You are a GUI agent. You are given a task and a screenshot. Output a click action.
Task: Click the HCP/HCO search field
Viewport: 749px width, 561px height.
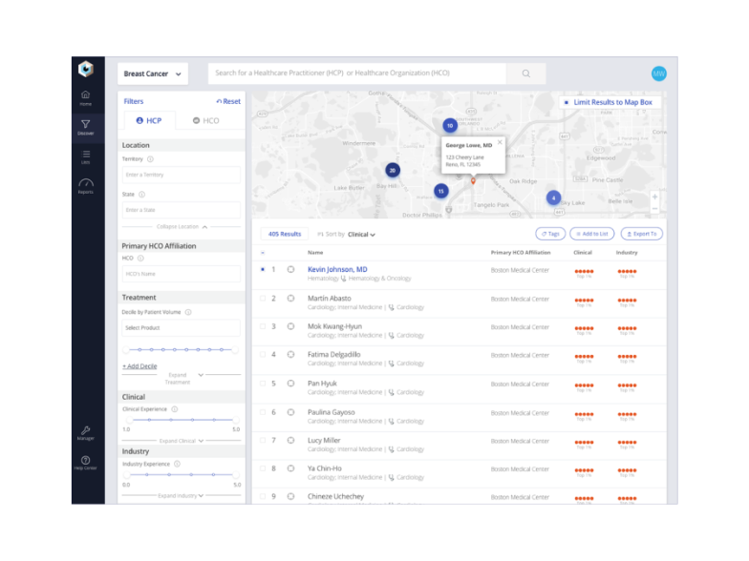357,73
